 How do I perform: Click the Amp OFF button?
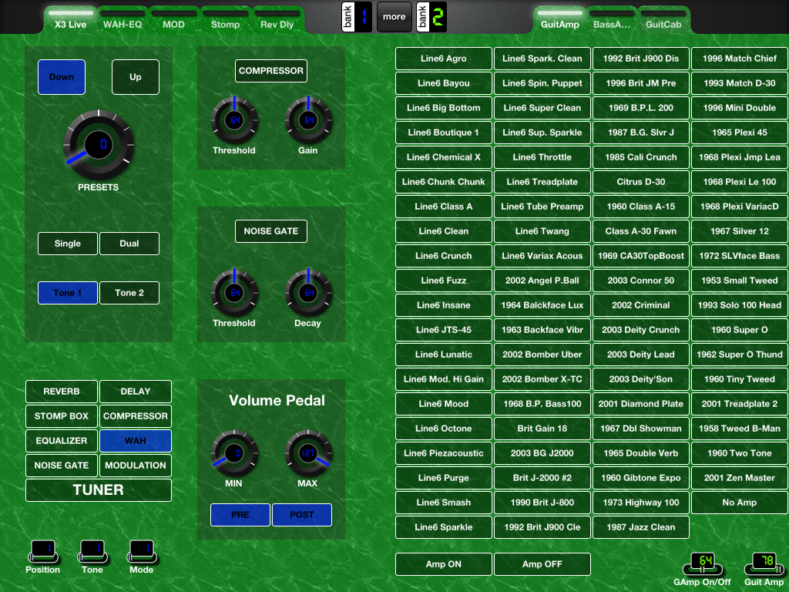pos(542,563)
